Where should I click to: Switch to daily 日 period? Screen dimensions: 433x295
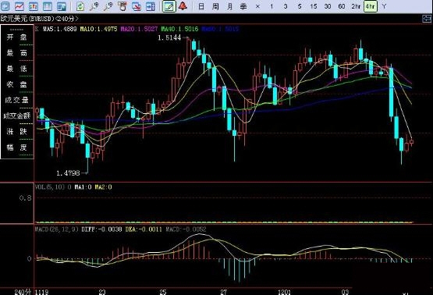[x=201, y=6]
